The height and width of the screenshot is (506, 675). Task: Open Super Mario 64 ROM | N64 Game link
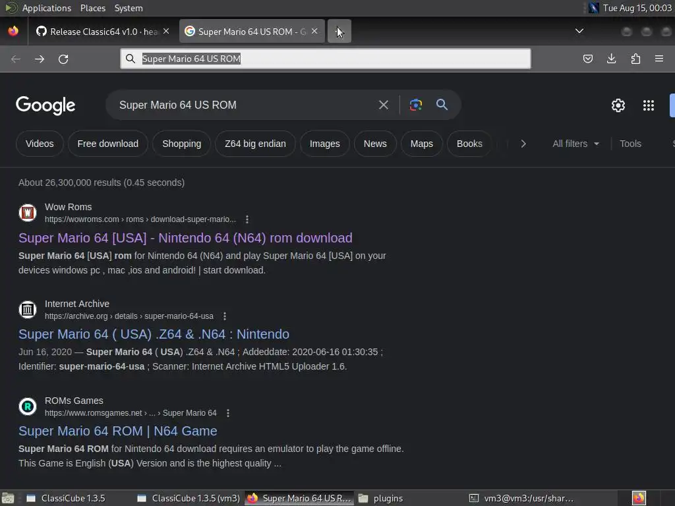[x=118, y=431]
